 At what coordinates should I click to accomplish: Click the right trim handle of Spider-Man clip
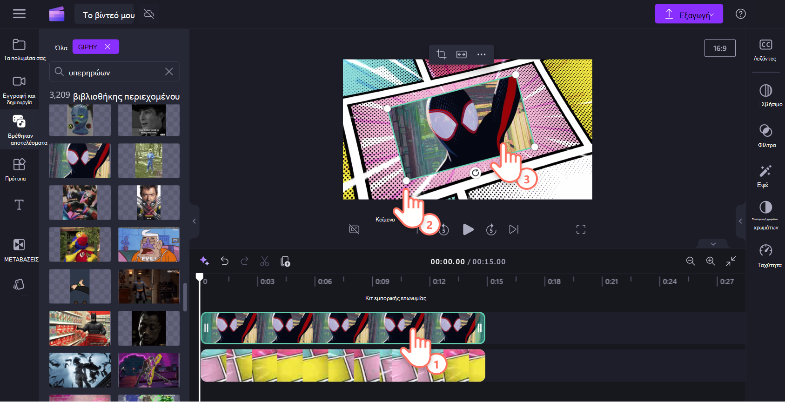(479, 328)
